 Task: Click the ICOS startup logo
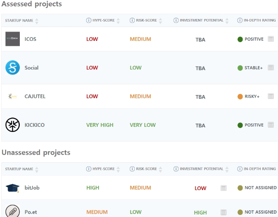[12, 39]
